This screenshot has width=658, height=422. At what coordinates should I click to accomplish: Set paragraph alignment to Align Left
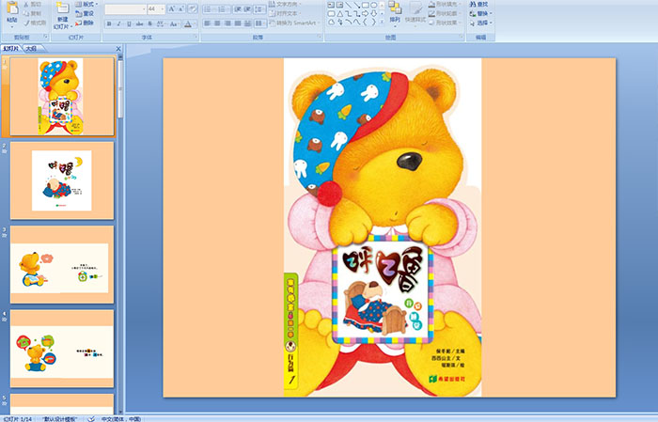pos(208,23)
